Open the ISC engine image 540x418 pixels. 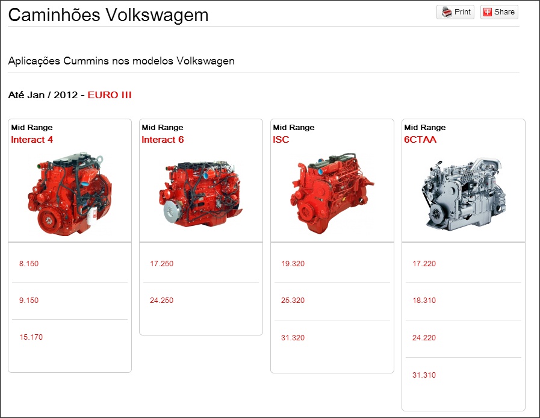(332, 194)
